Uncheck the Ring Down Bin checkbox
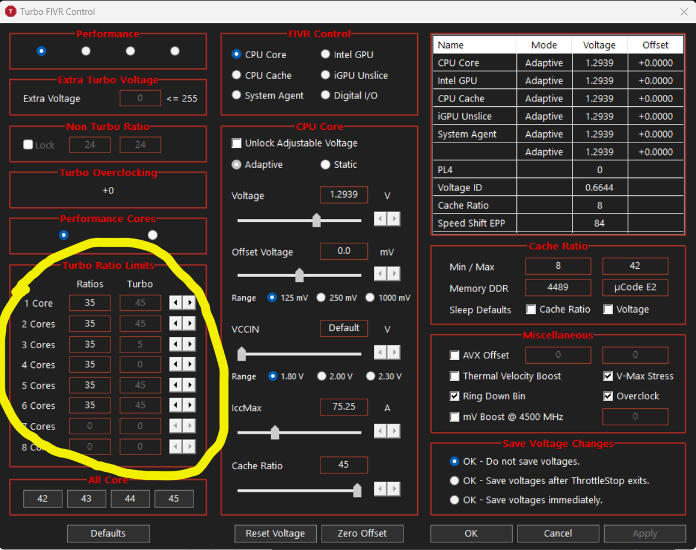Screen dimensions: 696x550 [455, 396]
